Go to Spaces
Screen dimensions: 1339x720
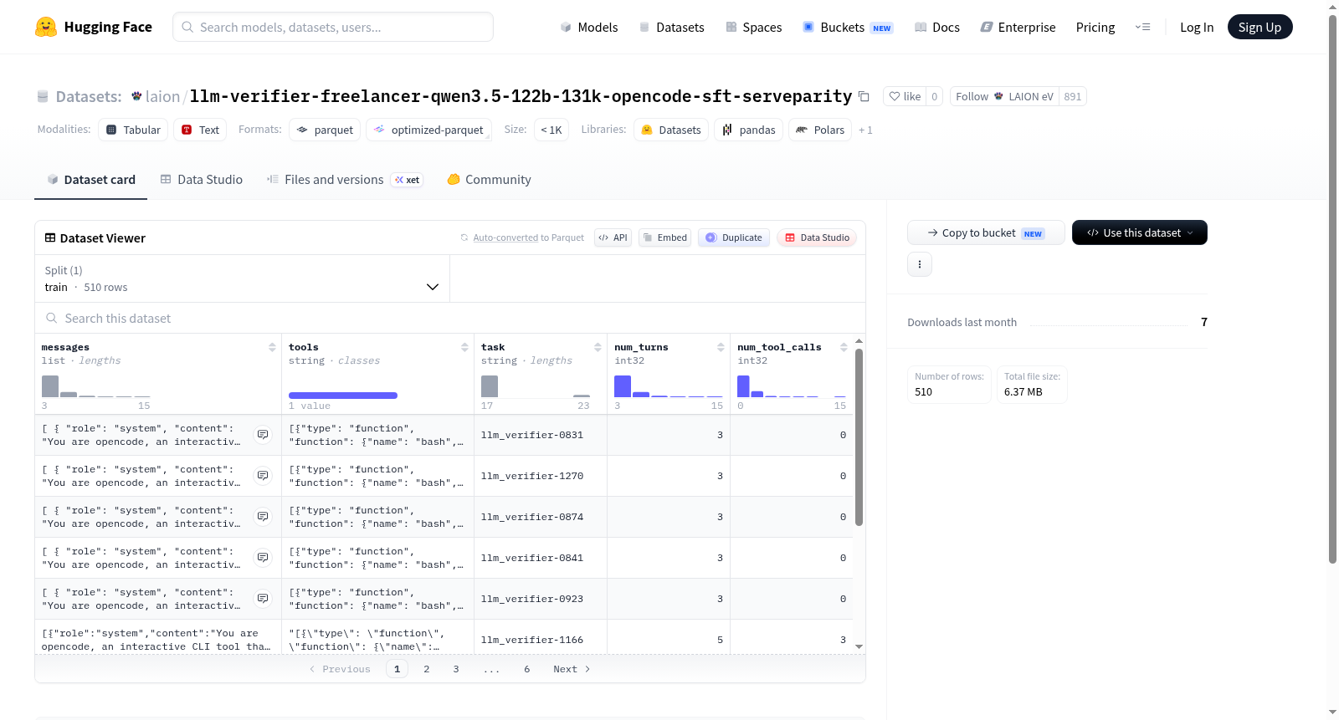(753, 27)
